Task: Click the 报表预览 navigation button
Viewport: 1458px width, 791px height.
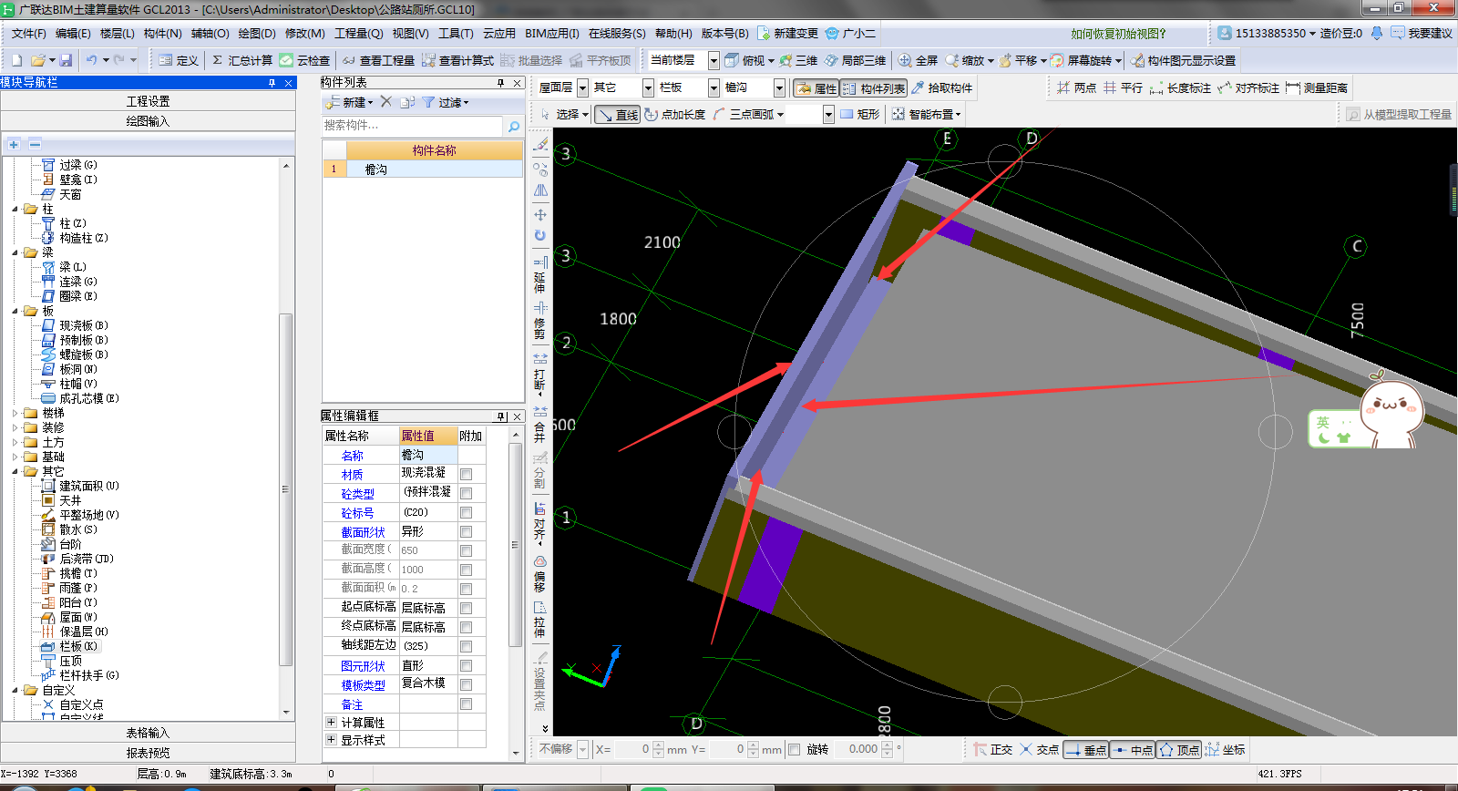Action: click(x=148, y=753)
